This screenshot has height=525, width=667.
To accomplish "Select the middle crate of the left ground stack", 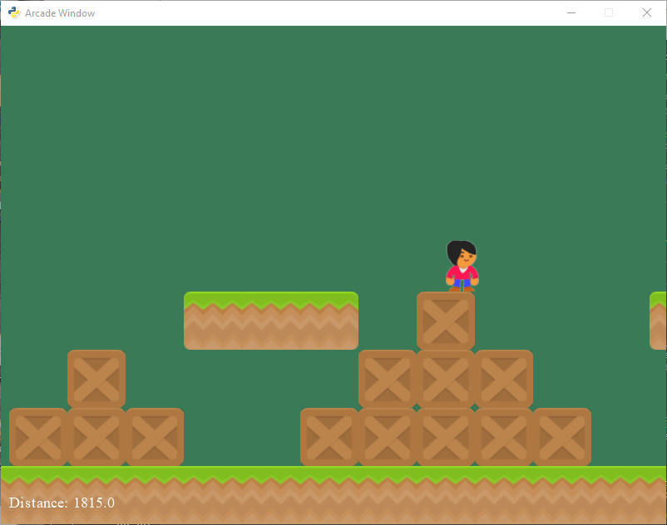I will [96, 436].
